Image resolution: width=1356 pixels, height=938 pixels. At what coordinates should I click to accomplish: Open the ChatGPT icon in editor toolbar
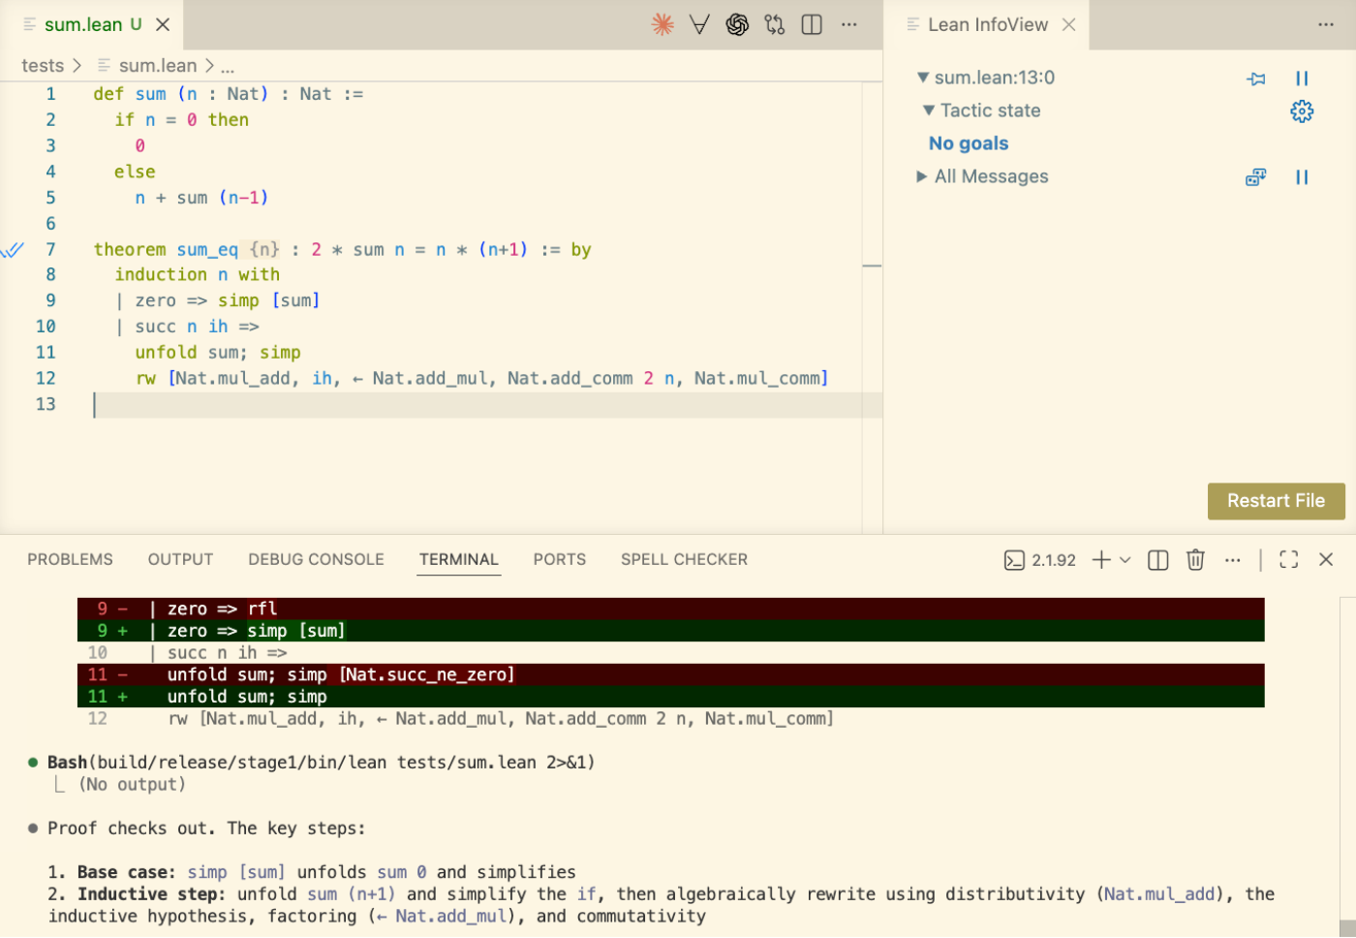[x=737, y=25]
